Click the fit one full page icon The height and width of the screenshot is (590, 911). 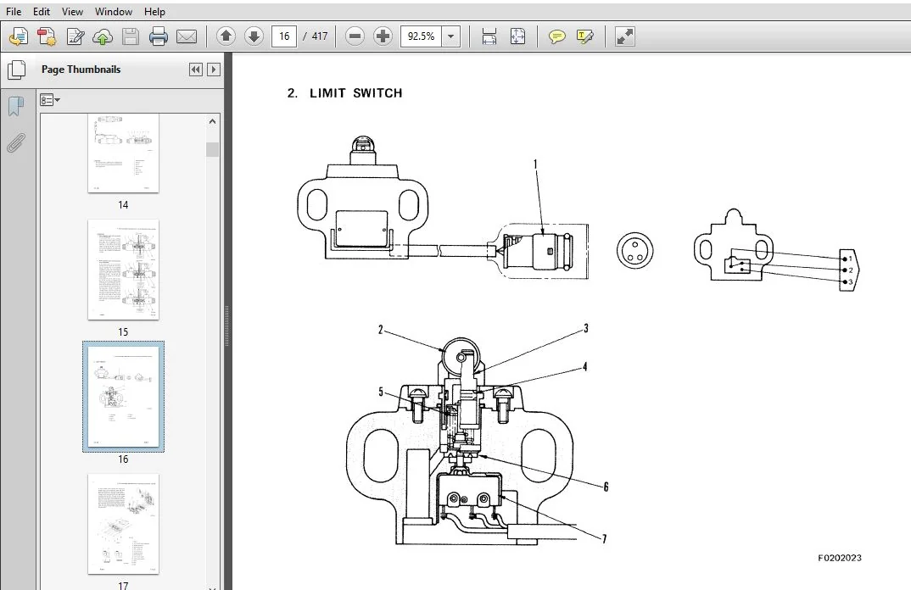pos(517,36)
